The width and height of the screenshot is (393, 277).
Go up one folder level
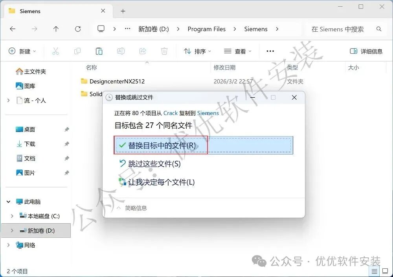pyautogui.click(x=56, y=29)
